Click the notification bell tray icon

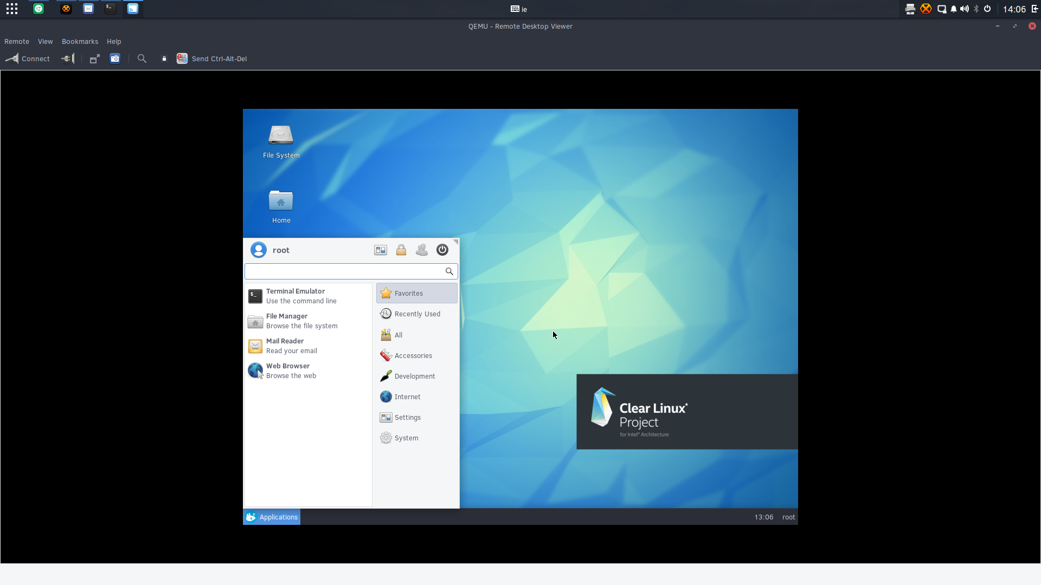coord(954,9)
